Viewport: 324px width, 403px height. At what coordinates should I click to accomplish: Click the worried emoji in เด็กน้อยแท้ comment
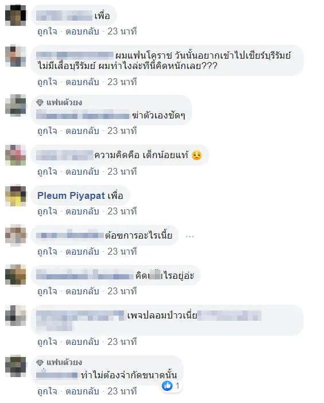pos(197,155)
